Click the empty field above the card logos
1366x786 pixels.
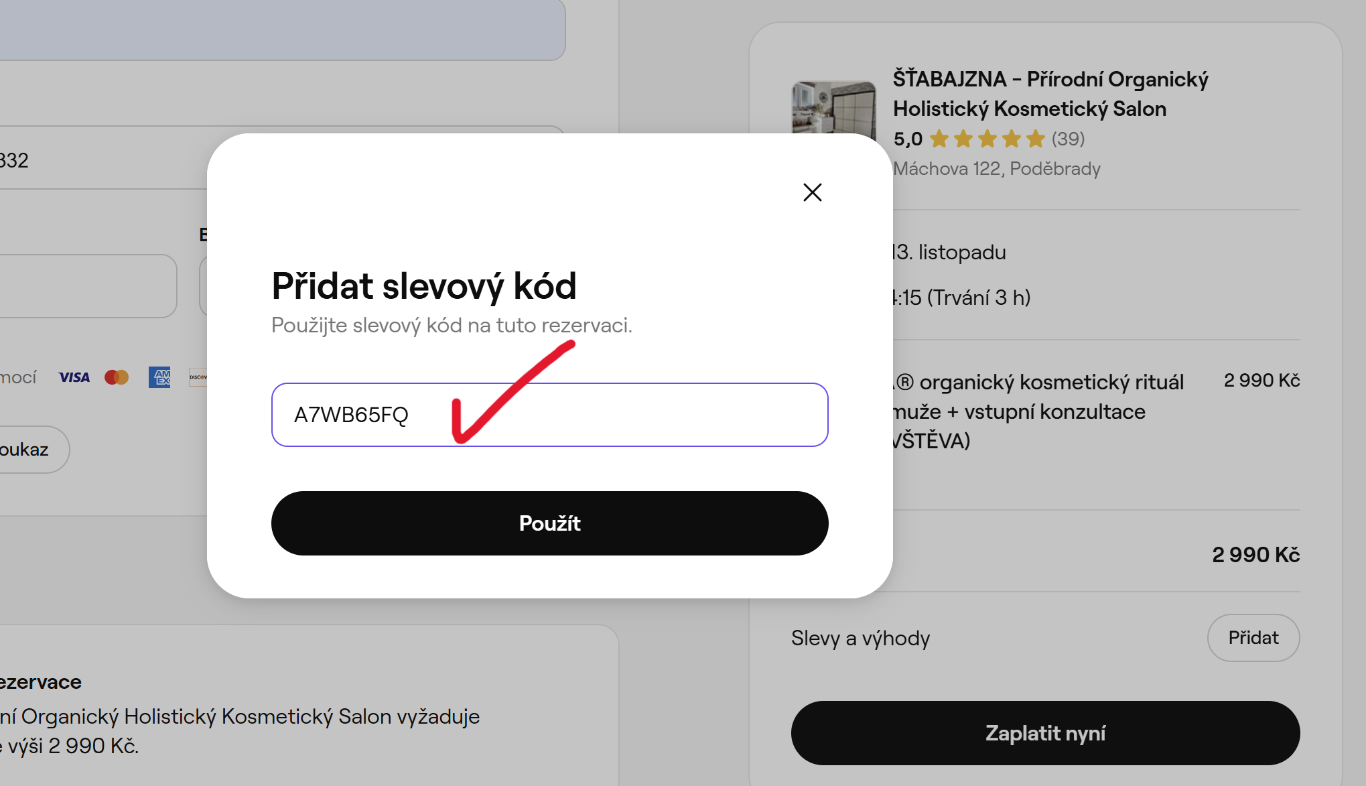point(88,286)
